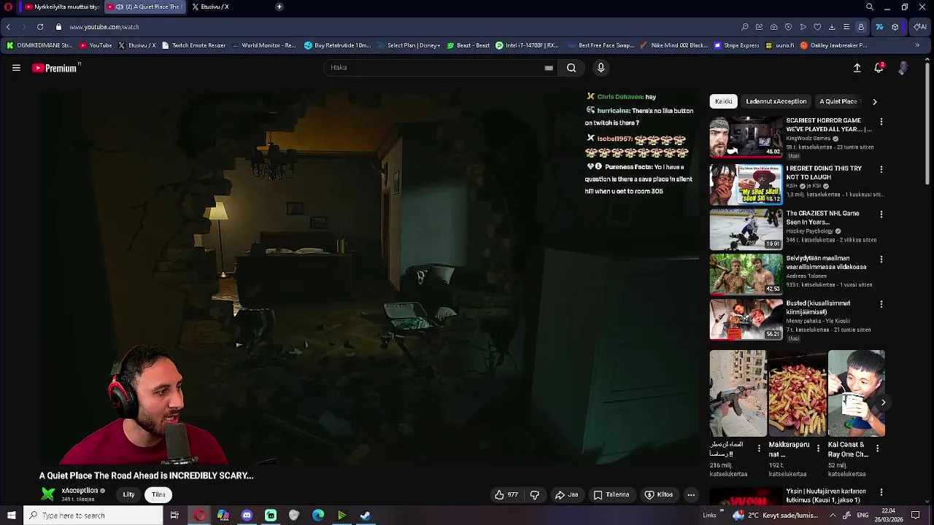Open Steam from the taskbar
Image resolution: width=934 pixels, height=525 pixels.
(x=366, y=516)
